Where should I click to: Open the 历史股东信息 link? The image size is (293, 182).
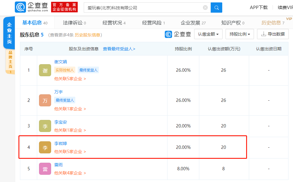[87, 35]
